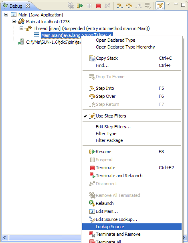This screenshot has width=188, height=243.
Task: Click the Remove All Terminated toolbar icon
Action: click(71, 6)
